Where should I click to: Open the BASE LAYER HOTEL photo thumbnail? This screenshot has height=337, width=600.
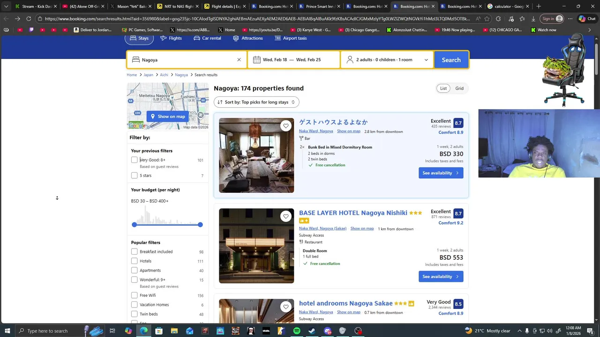pyautogui.click(x=256, y=246)
